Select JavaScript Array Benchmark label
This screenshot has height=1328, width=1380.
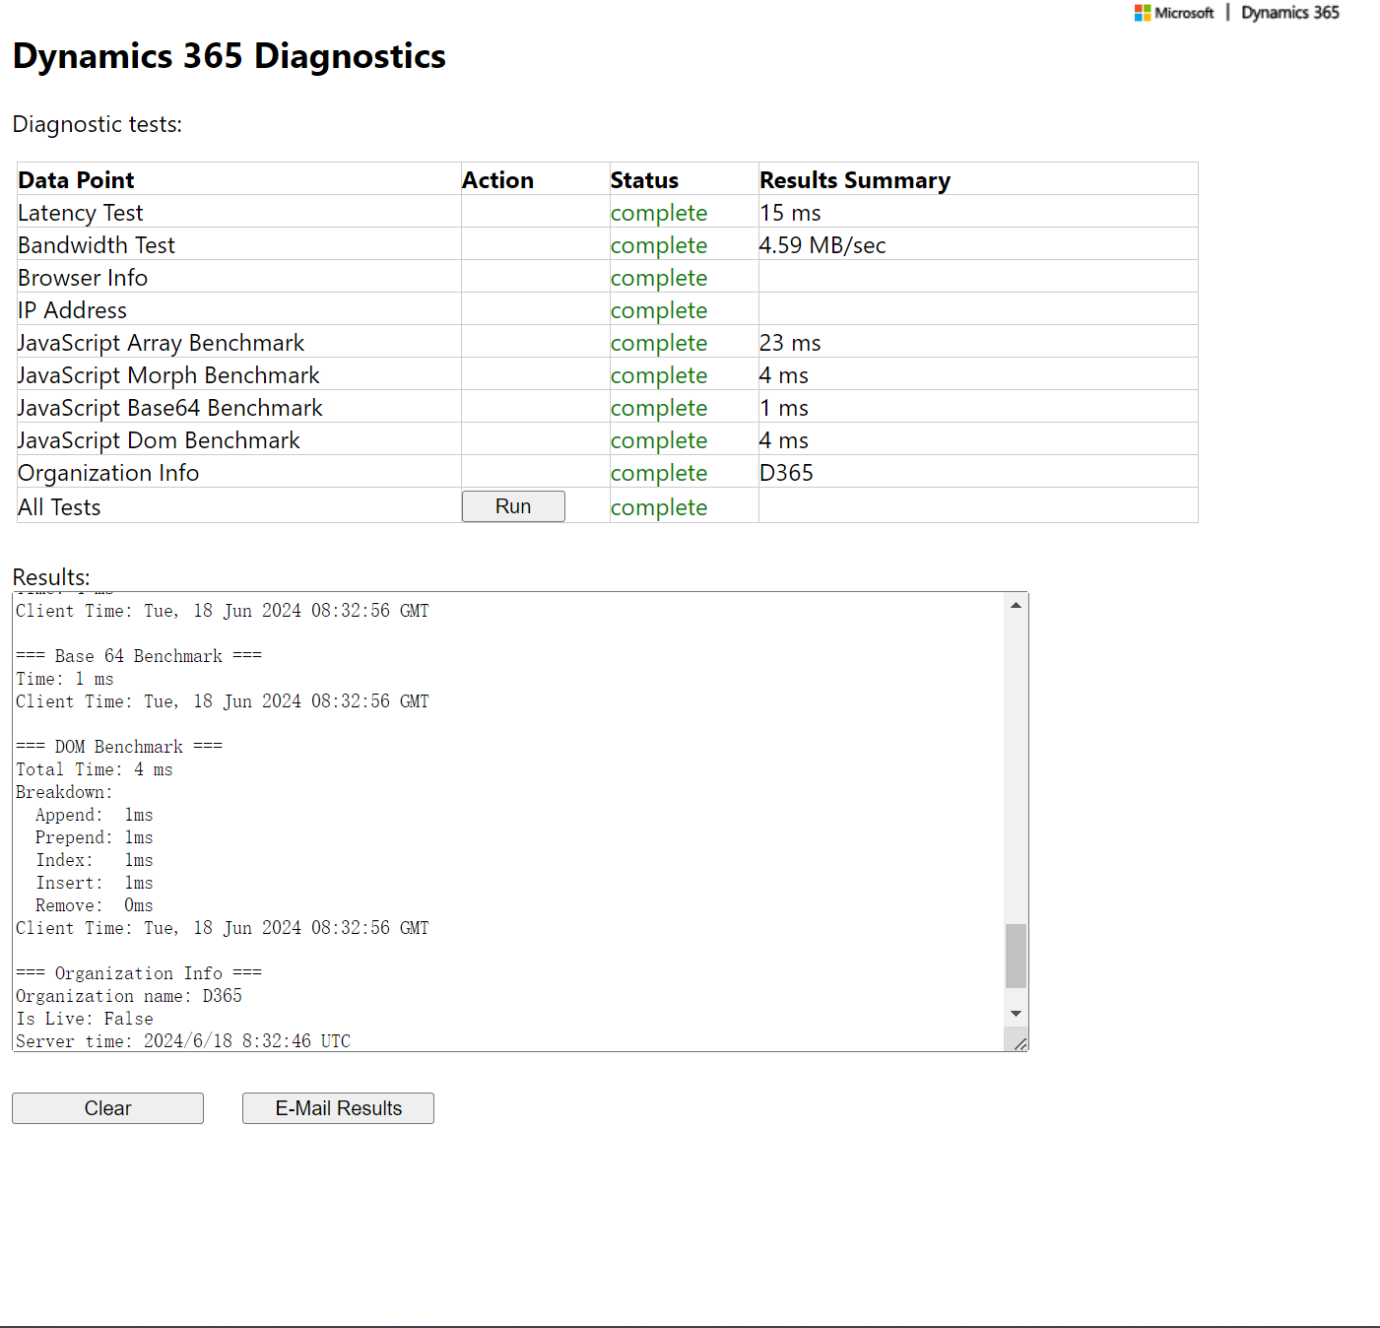(162, 343)
